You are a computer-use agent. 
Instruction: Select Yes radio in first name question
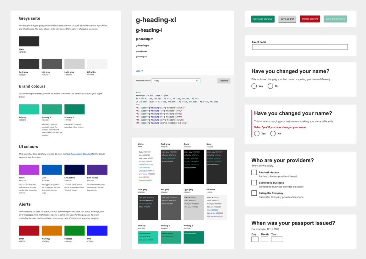(x=254, y=86)
